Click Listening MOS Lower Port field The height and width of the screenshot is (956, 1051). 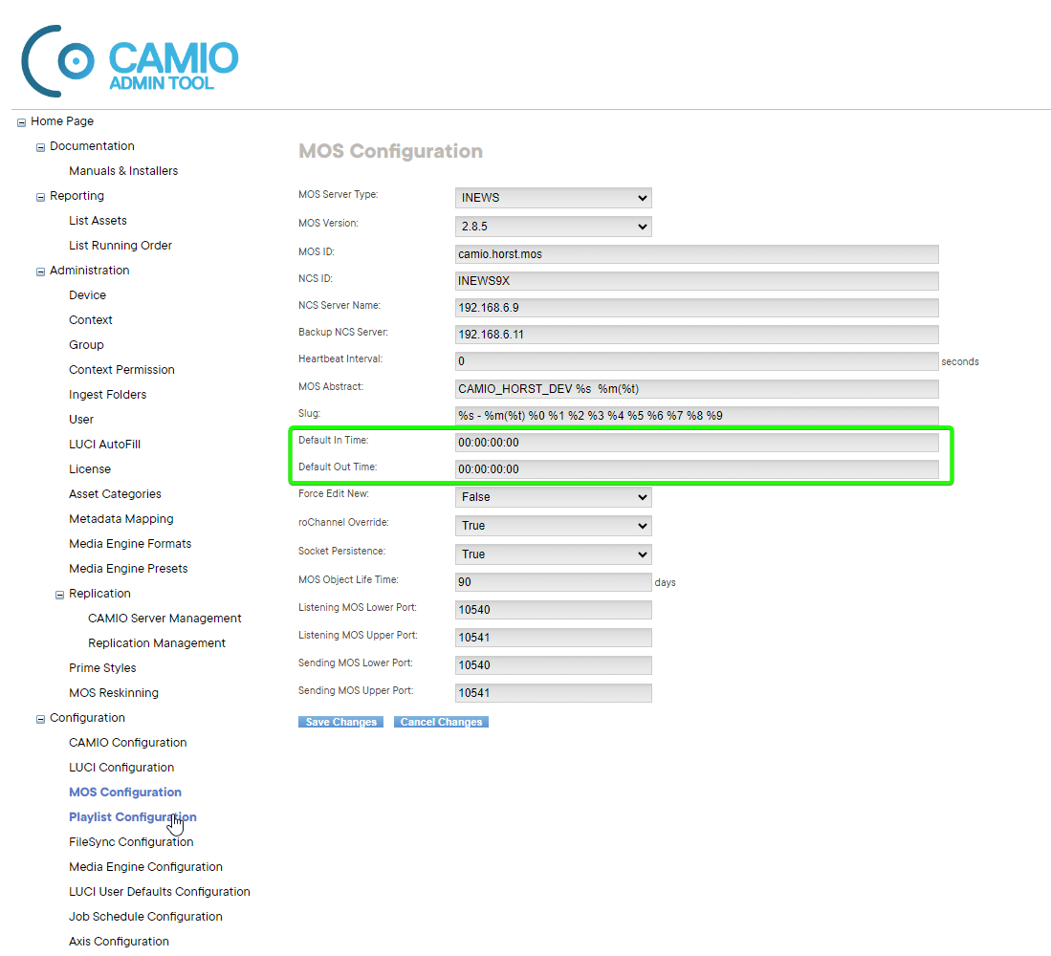pos(553,610)
